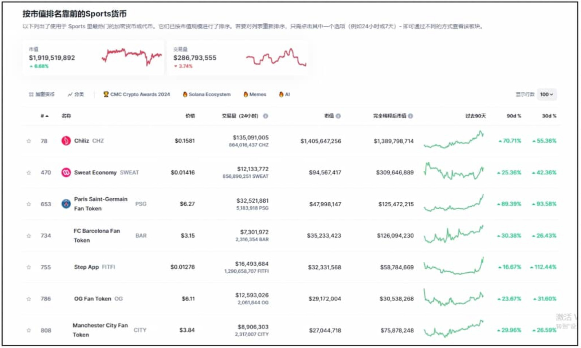Open OG Fan Token 90-day sparkline
Viewport: 581px width, 348px height.
coord(454,298)
